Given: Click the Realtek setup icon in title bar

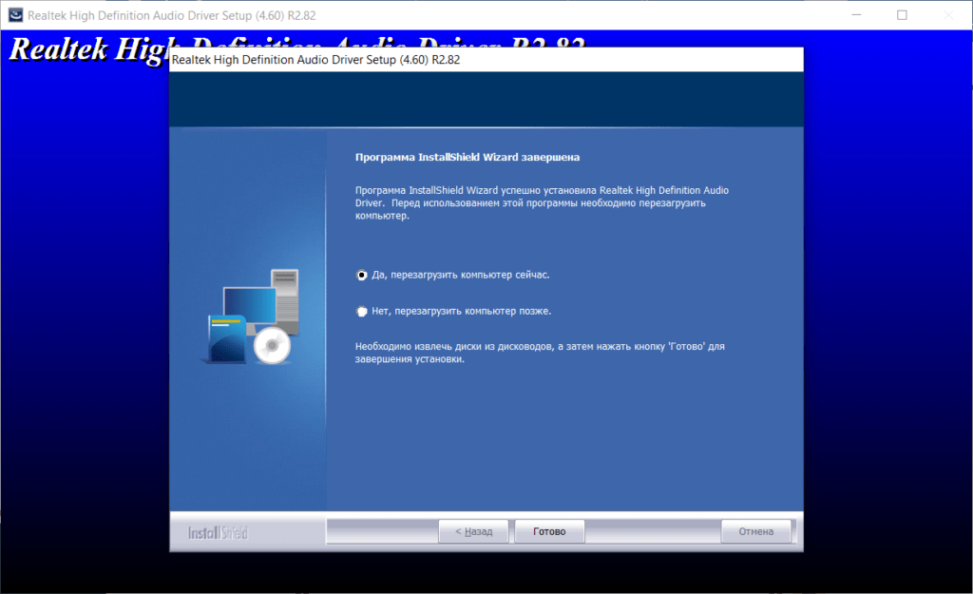Looking at the screenshot, I should [x=15, y=15].
